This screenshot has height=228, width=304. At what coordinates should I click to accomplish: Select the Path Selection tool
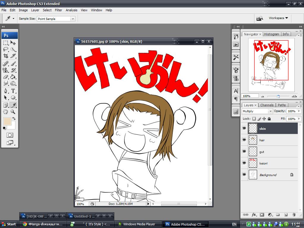(6, 97)
